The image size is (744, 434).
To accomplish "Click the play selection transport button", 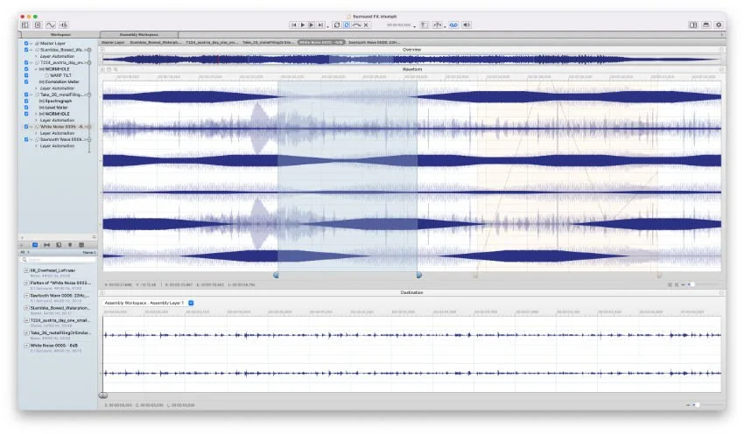I will 312,24.
